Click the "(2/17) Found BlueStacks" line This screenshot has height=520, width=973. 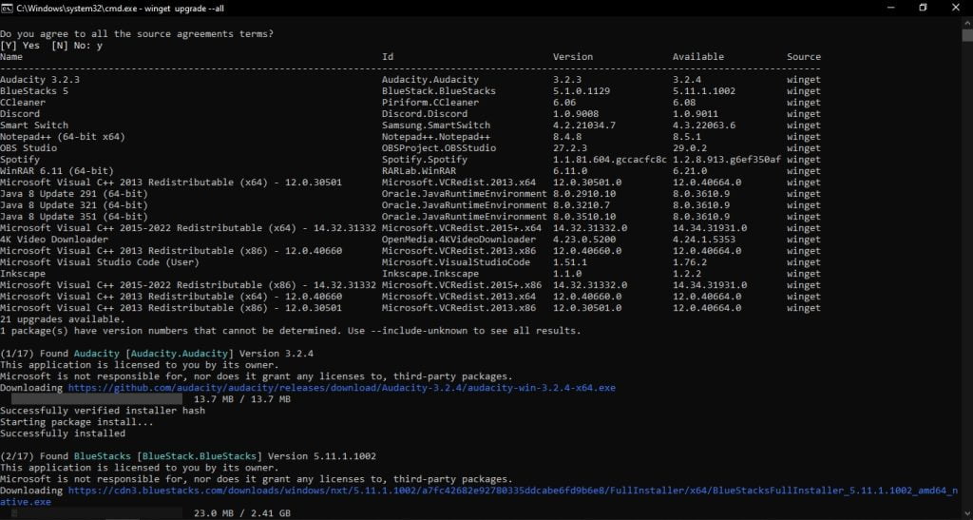[x=188, y=456]
